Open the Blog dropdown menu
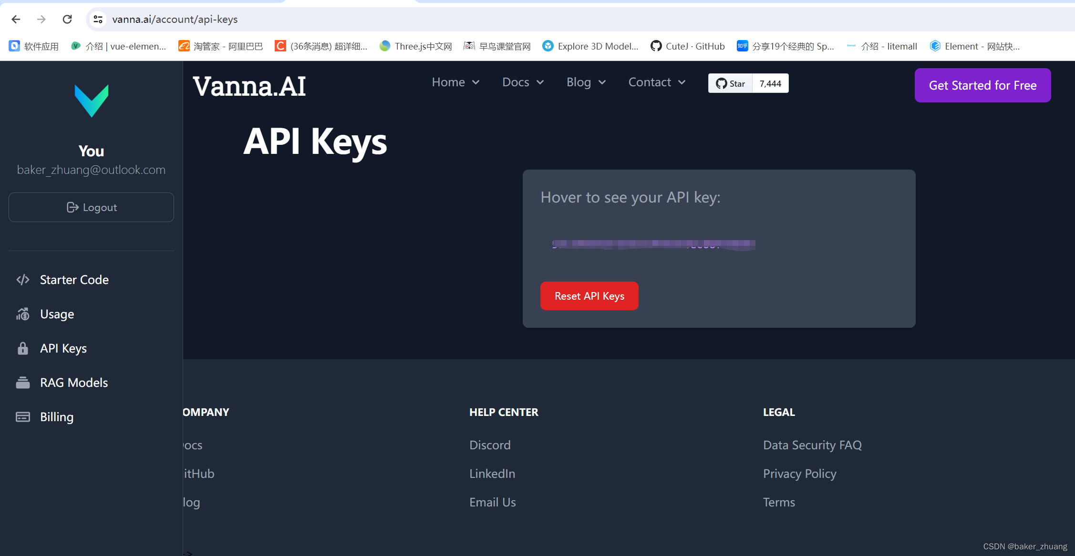The image size is (1075, 556). tap(586, 82)
